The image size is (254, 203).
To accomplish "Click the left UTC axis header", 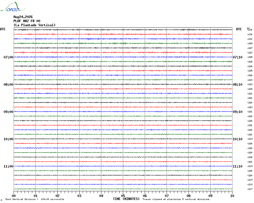I will [3, 29].
